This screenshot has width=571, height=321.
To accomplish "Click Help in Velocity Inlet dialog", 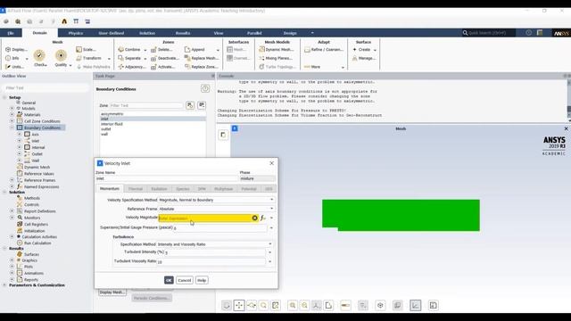I will pyautogui.click(x=202, y=280).
